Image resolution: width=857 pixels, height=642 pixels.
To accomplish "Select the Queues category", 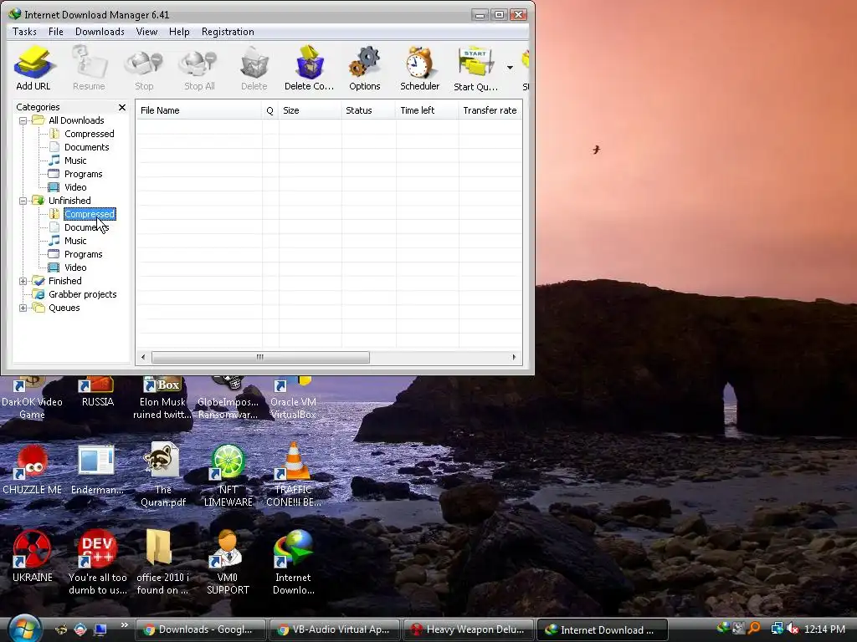I will pos(64,308).
